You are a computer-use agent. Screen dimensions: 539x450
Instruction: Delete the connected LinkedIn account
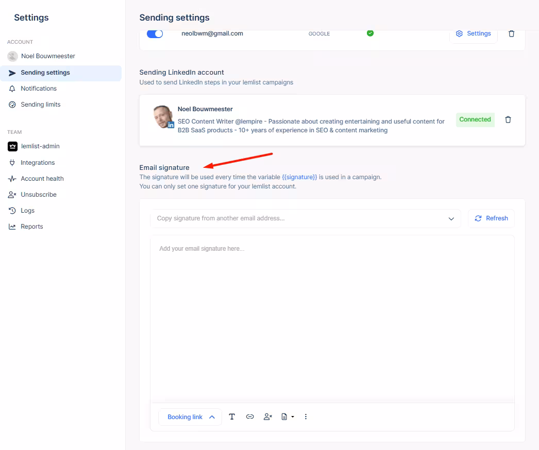(x=508, y=119)
